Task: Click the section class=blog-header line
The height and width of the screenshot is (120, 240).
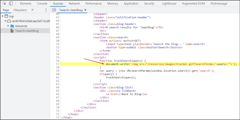Action: [x=115, y=24]
